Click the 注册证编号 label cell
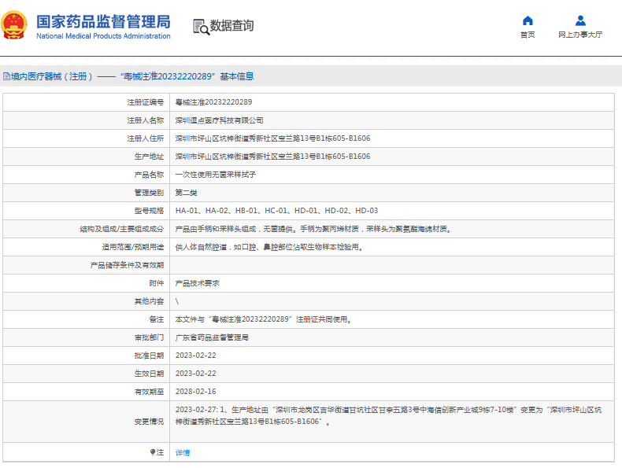This screenshot has height=468, width=622. [86, 102]
